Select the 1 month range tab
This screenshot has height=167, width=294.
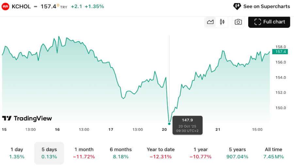(x=84, y=153)
